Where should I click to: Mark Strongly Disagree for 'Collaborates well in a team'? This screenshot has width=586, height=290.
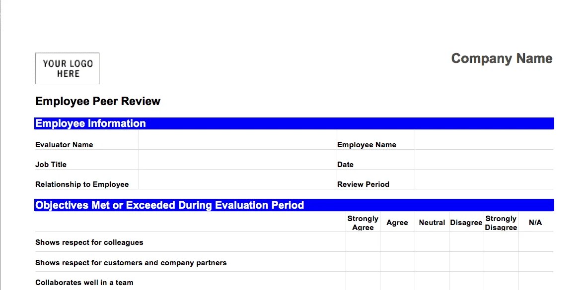tap(501, 283)
